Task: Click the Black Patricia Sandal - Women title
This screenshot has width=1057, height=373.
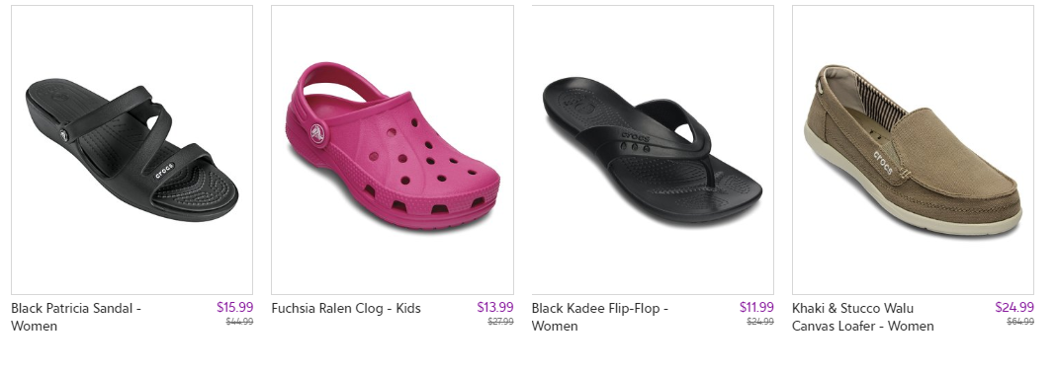Action: pos(76,317)
